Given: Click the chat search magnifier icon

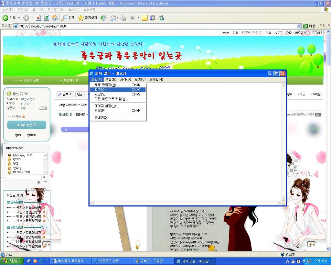Looking at the screenshot, I should point(44,177).
